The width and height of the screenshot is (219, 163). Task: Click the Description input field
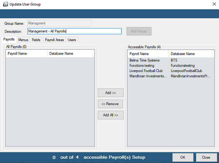click(x=74, y=31)
